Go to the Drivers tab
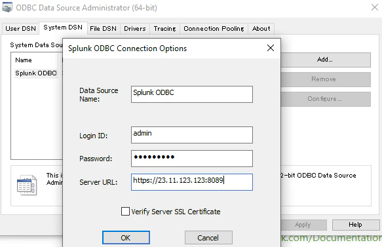The image size is (382, 247). (135, 29)
